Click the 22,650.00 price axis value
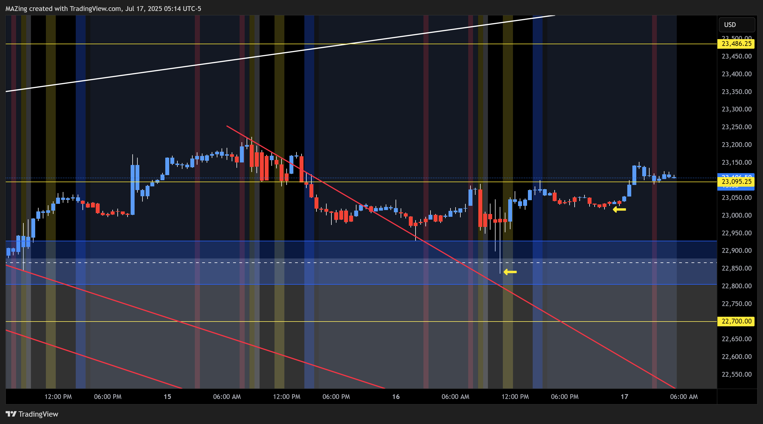763x424 pixels. 736,339
